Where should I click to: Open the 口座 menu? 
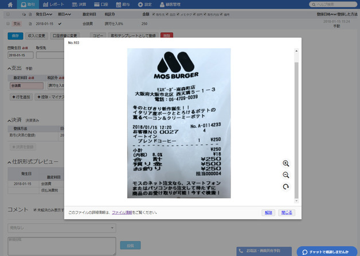[101, 5]
